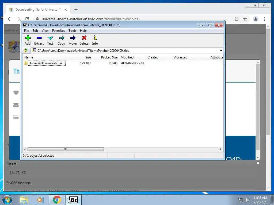Close the webpage overlay with the white X
The image size is (274, 205).
[258, 163]
